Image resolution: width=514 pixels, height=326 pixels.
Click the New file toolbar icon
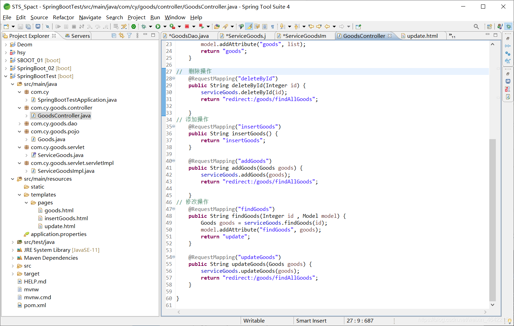pos(6,26)
